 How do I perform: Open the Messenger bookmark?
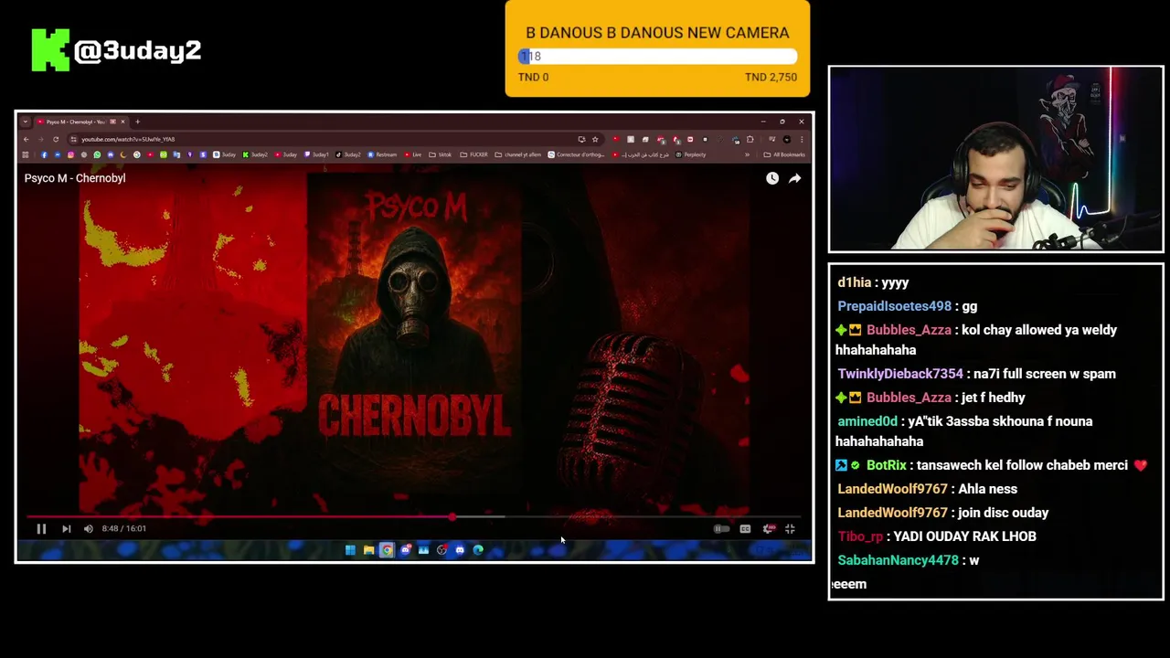coord(58,154)
